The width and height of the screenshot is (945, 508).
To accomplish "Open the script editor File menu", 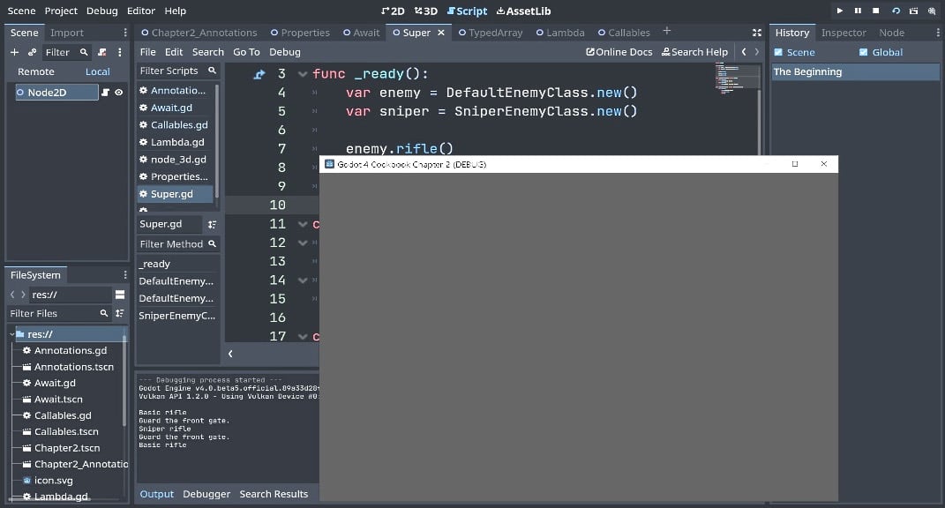I will tap(147, 52).
